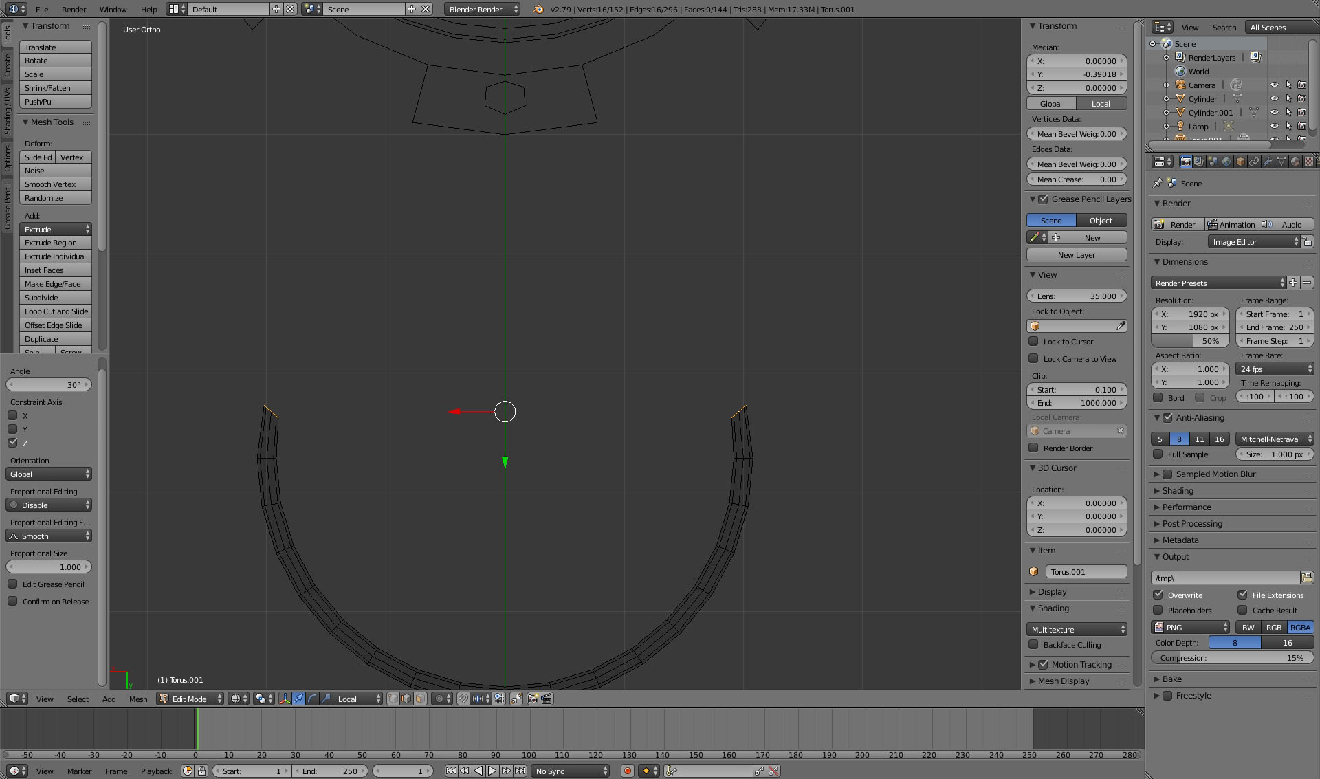The image size is (1320, 779).
Task: Open the Select menu in viewport header
Action: (78, 699)
